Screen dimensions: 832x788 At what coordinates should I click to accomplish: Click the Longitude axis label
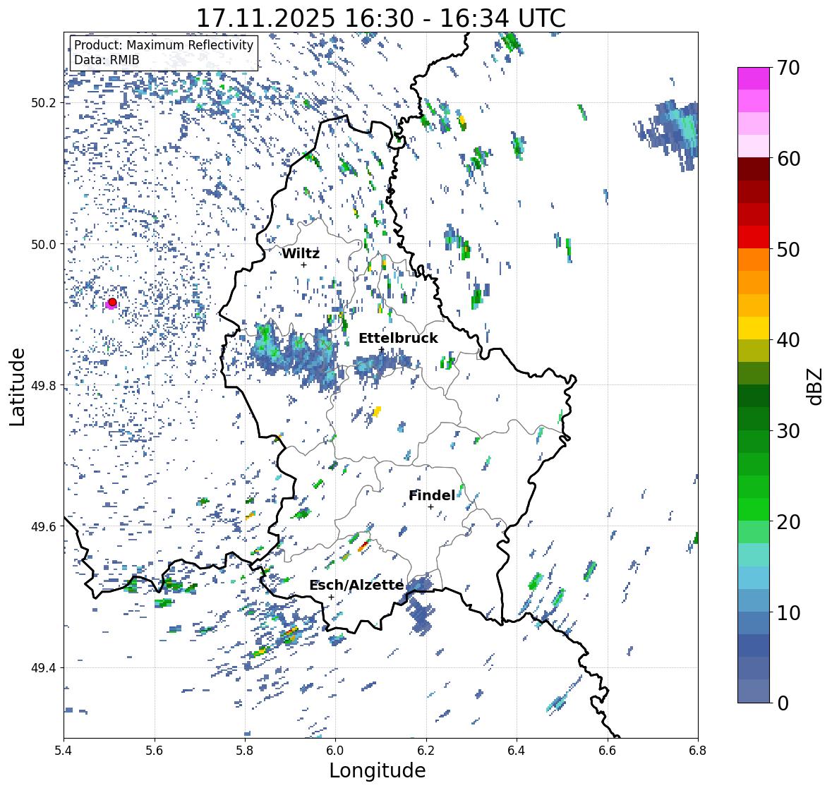click(x=378, y=770)
